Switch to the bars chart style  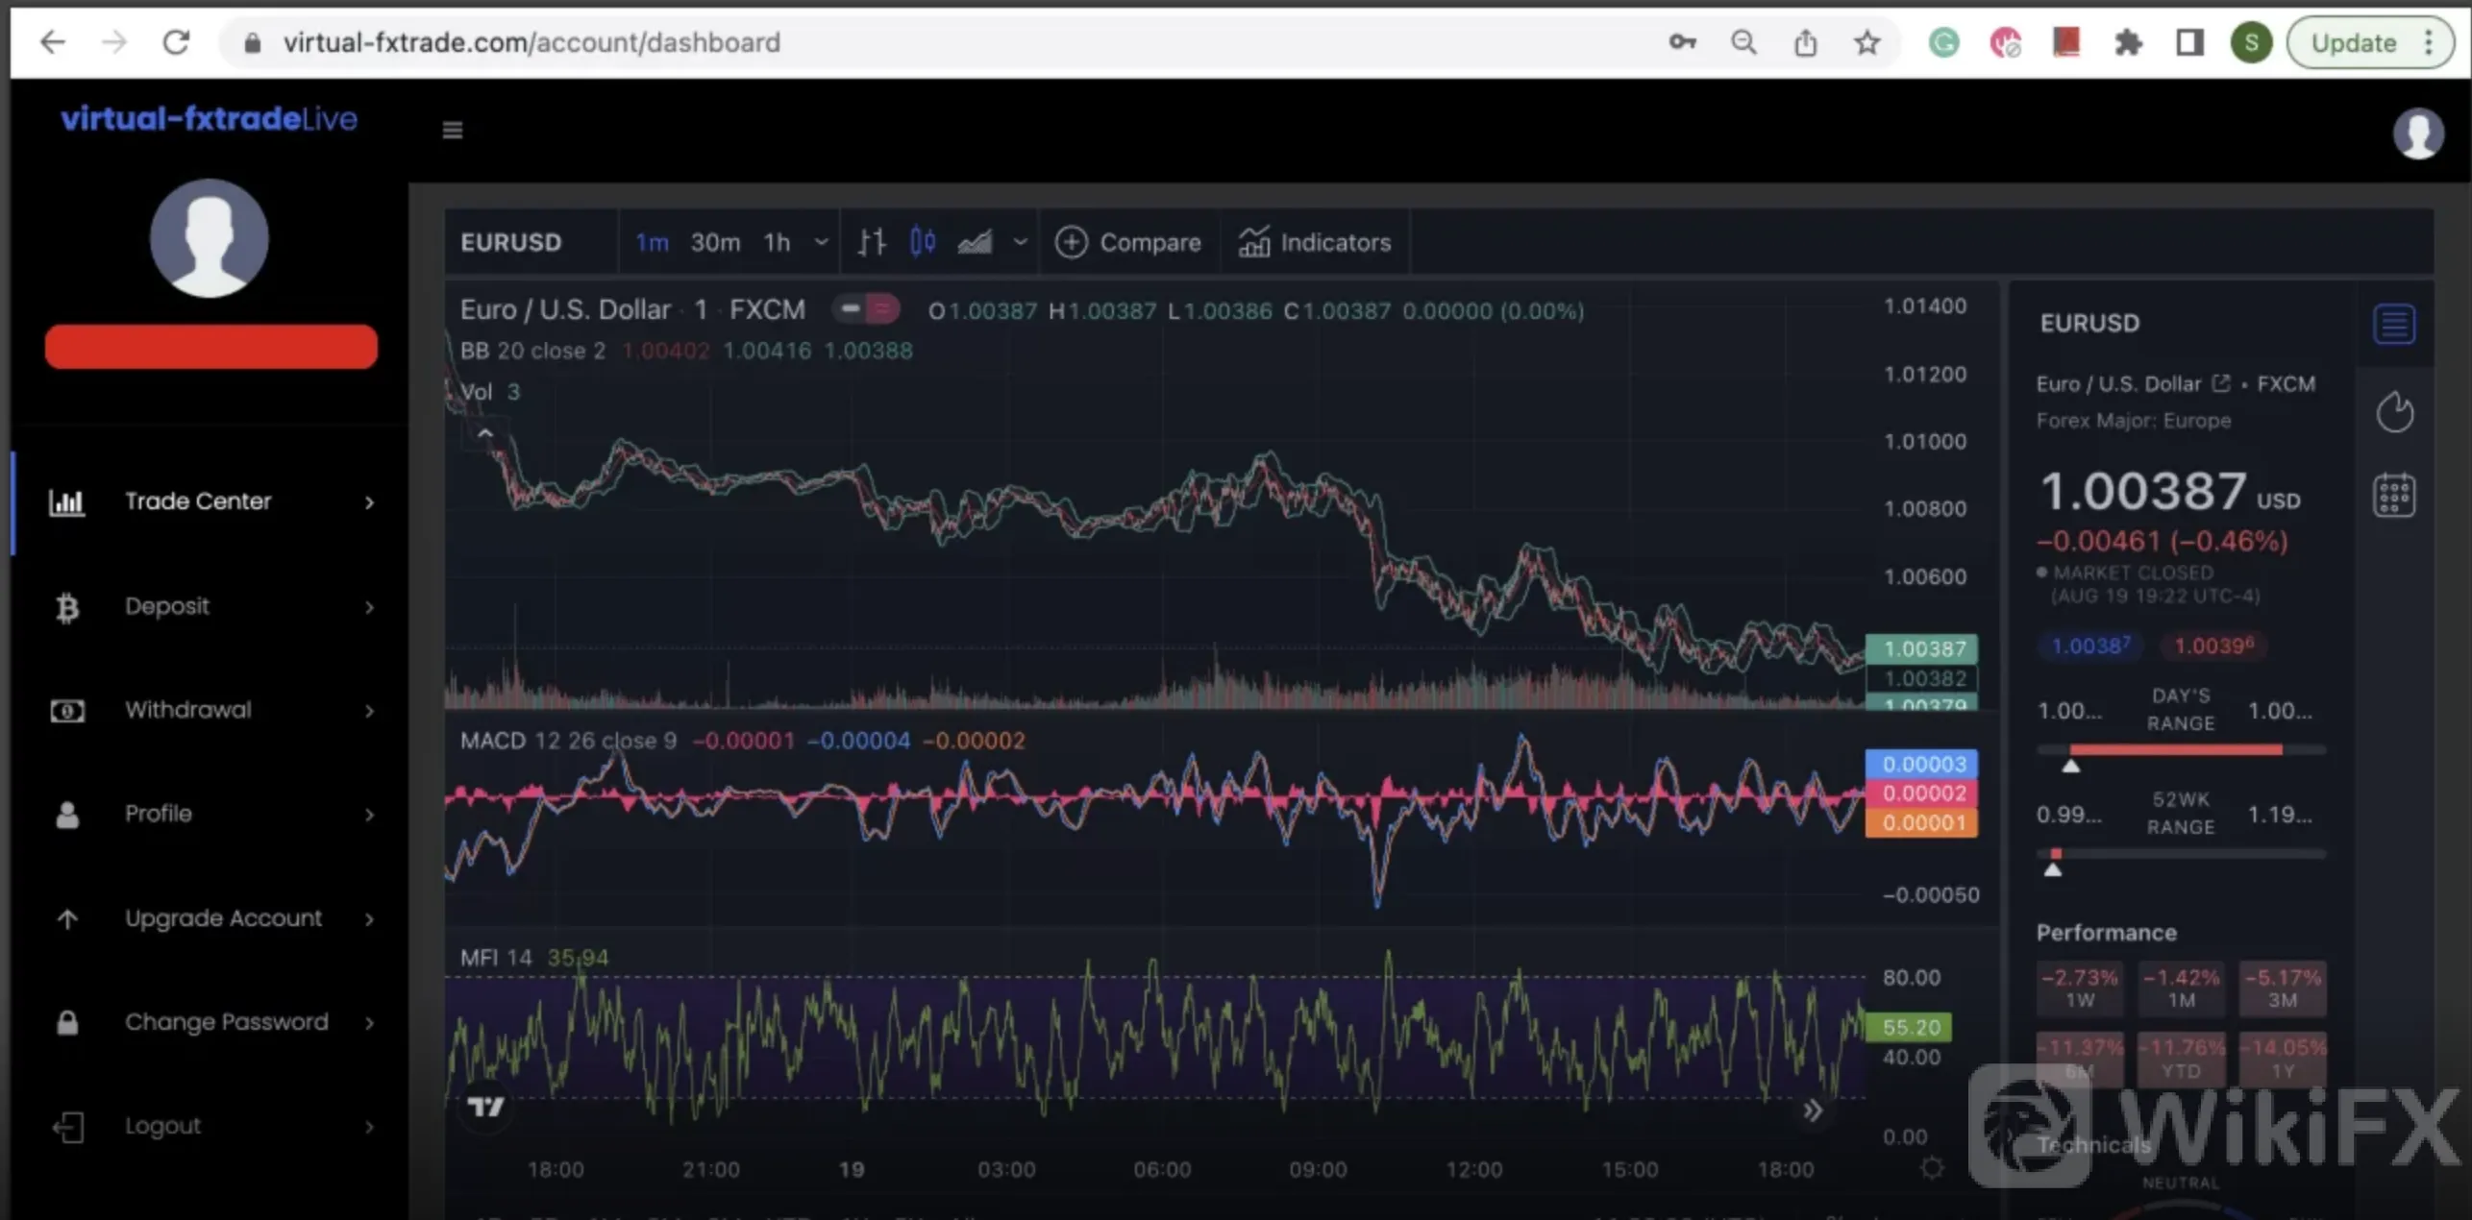point(872,242)
